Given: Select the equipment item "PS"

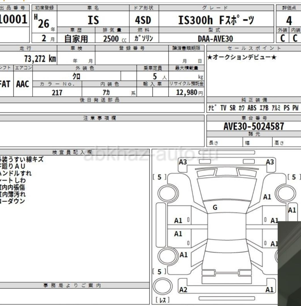Looking at the screenshot, I should [287, 108].
